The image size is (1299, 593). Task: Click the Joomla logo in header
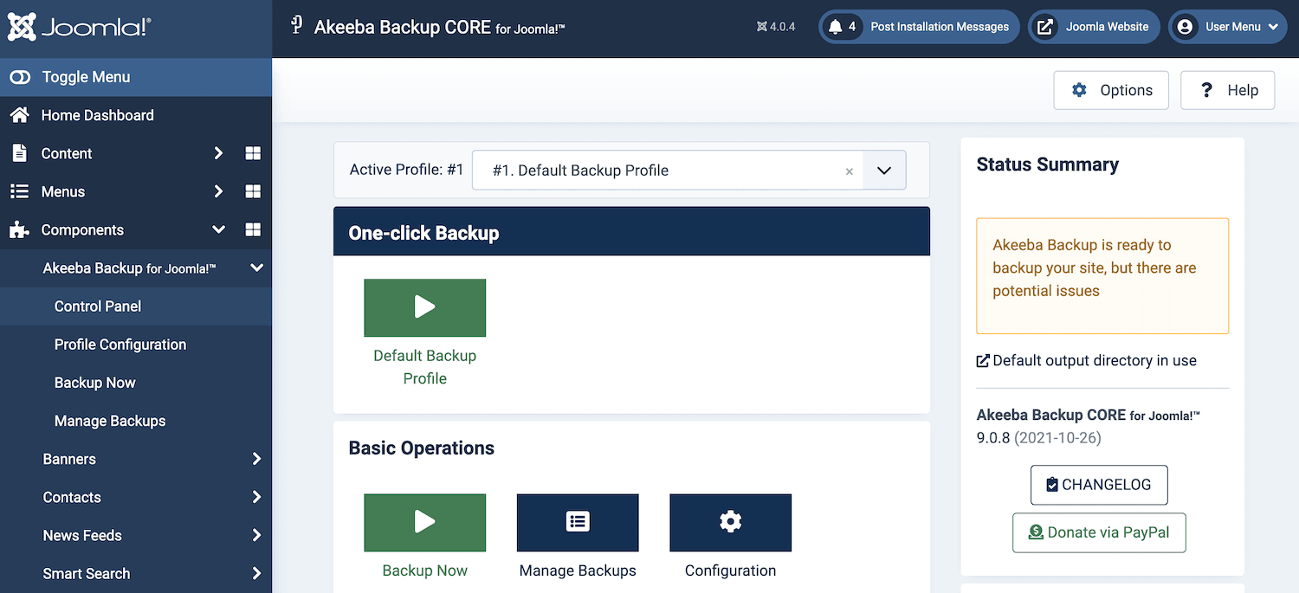pos(80,27)
